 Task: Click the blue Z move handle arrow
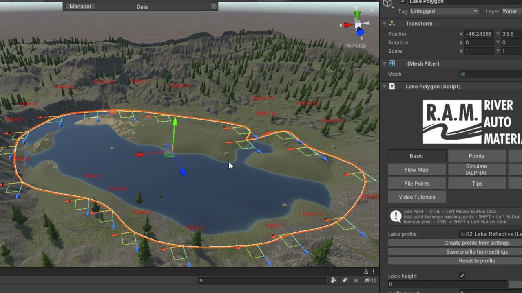pos(182,173)
